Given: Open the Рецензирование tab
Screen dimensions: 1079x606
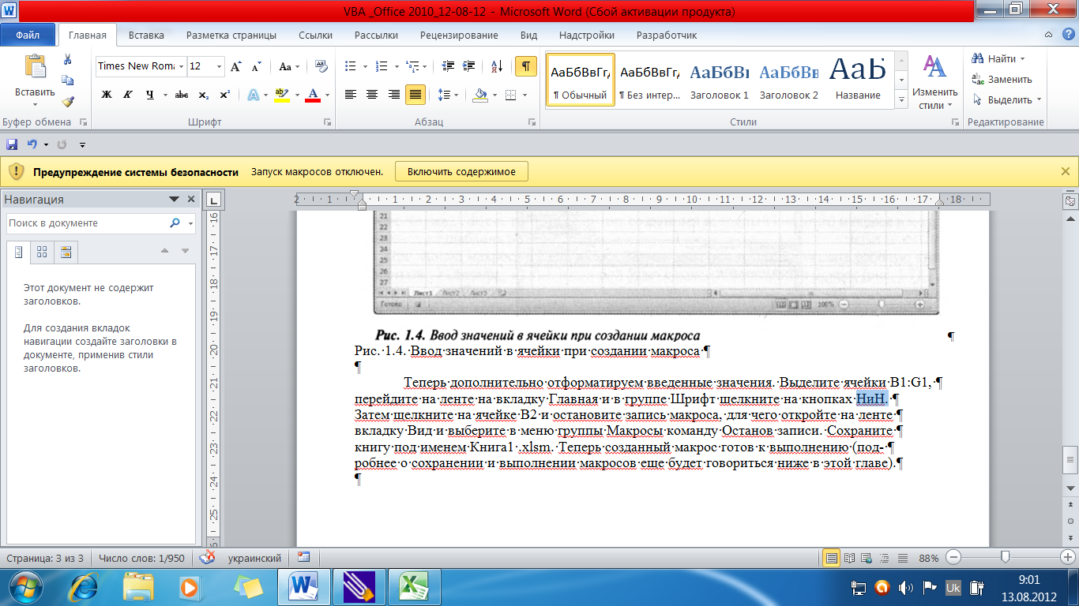Looking at the screenshot, I should (x=459, y=35).
